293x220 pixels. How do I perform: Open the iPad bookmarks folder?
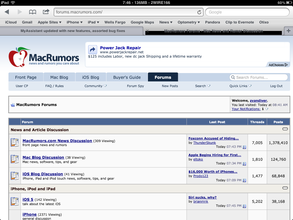94,22
